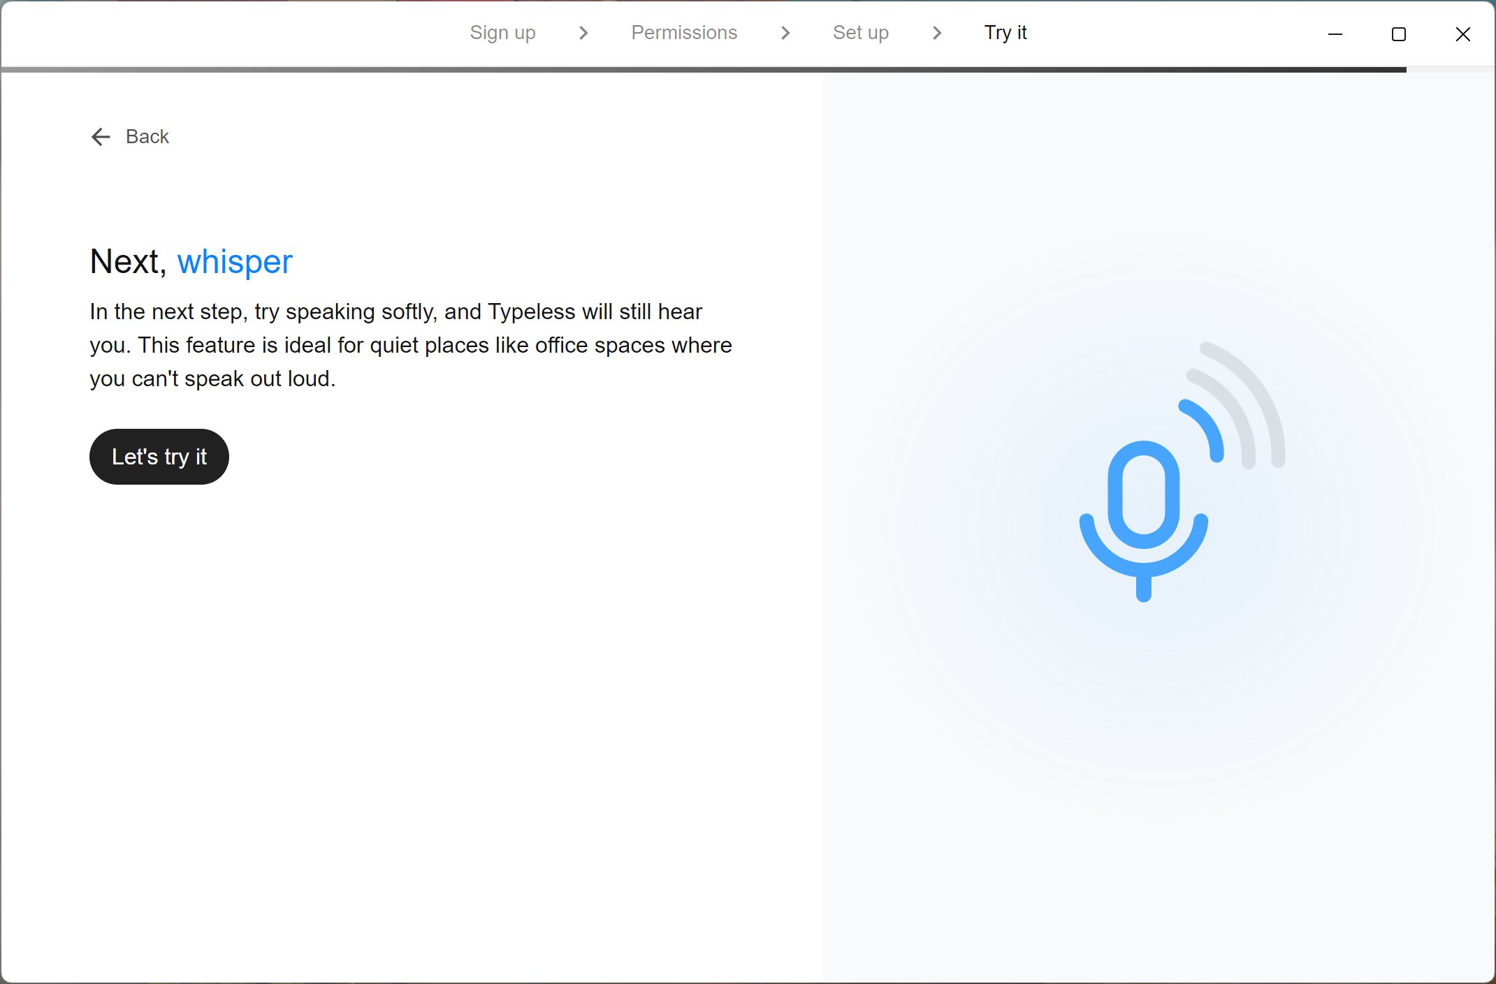Go to the Set up step
The image size is (1496, 984).
[860, 33]
